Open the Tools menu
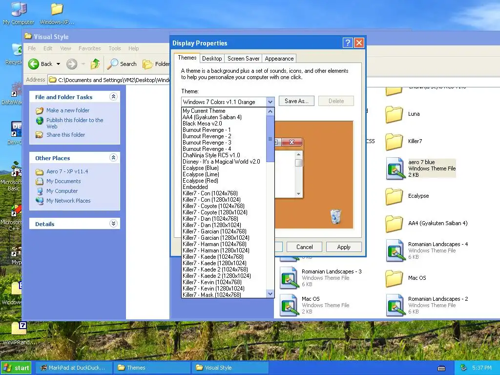Screen dimensions: 500x375 [114, 48]
